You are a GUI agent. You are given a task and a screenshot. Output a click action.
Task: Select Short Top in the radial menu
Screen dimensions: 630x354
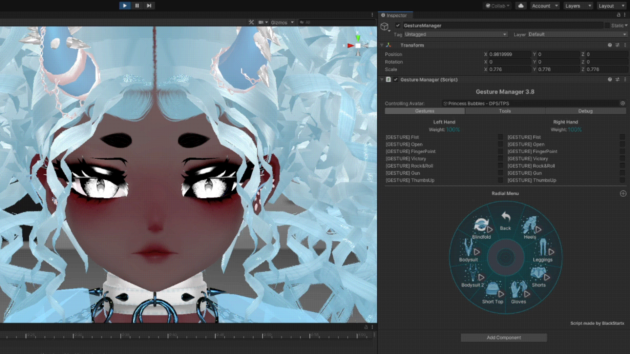coord(493,293)
